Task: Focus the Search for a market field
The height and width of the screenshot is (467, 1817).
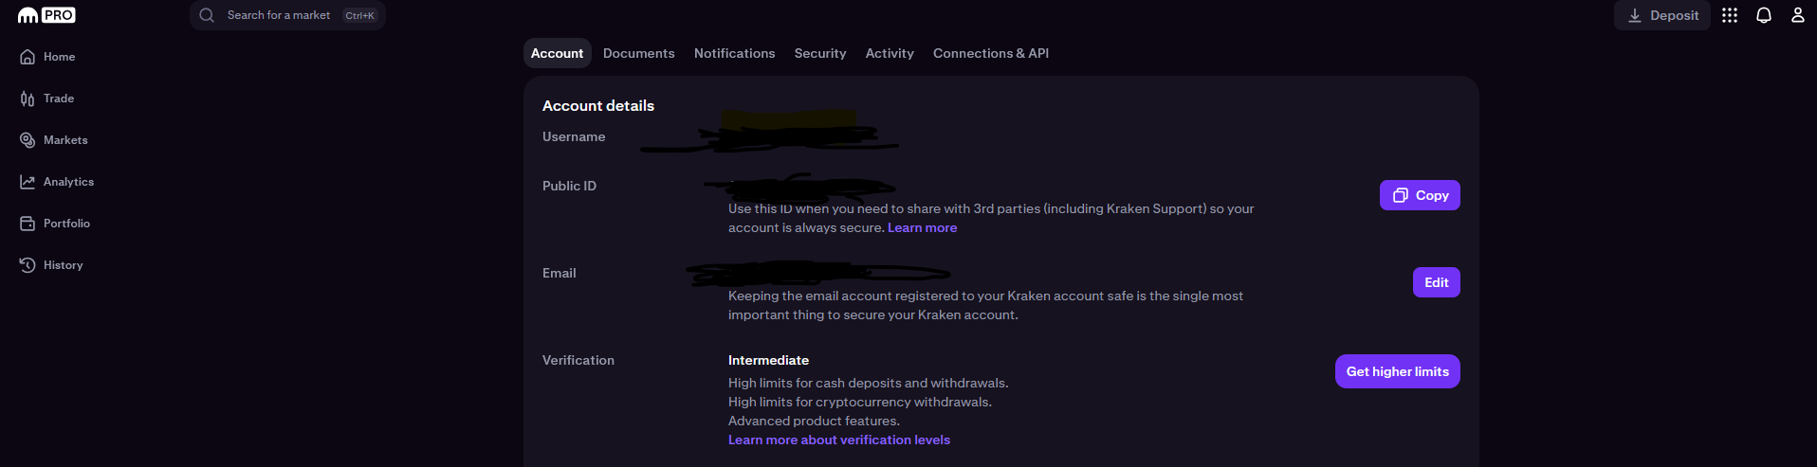Action: (287, 15)
